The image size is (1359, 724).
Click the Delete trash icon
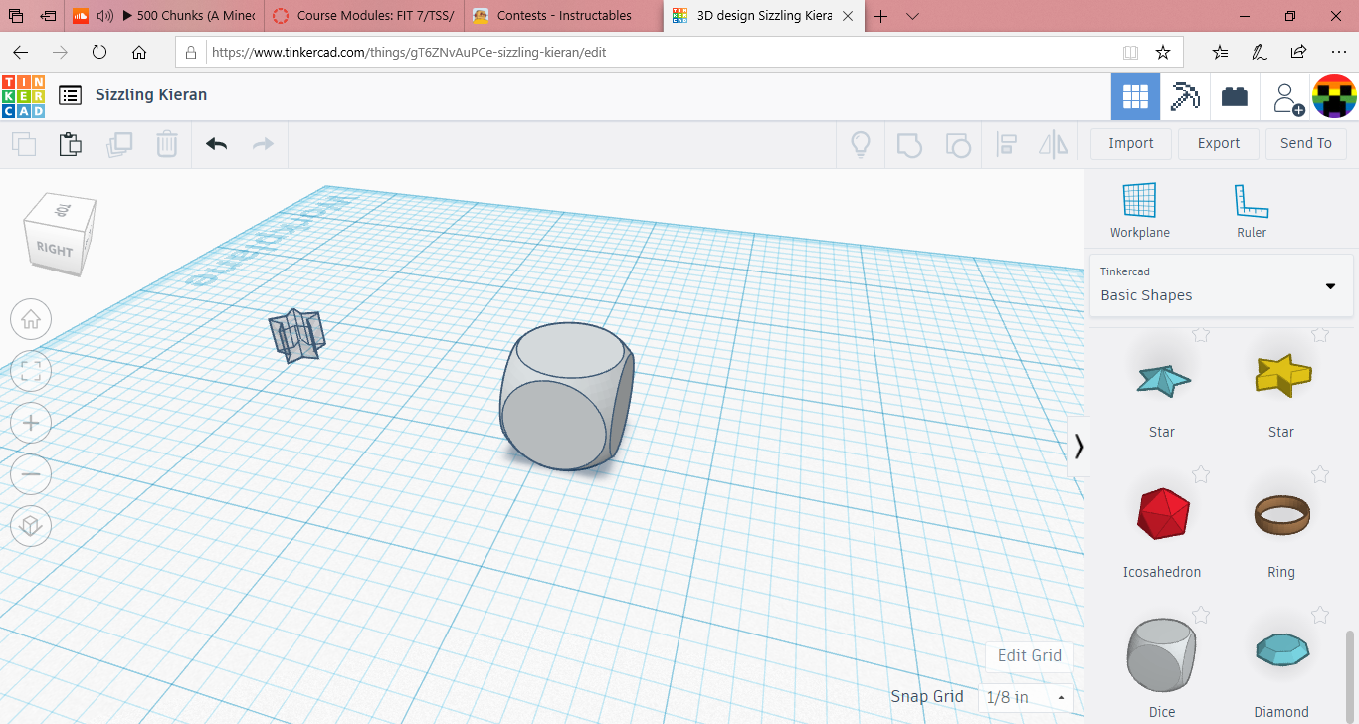point(167,144)
